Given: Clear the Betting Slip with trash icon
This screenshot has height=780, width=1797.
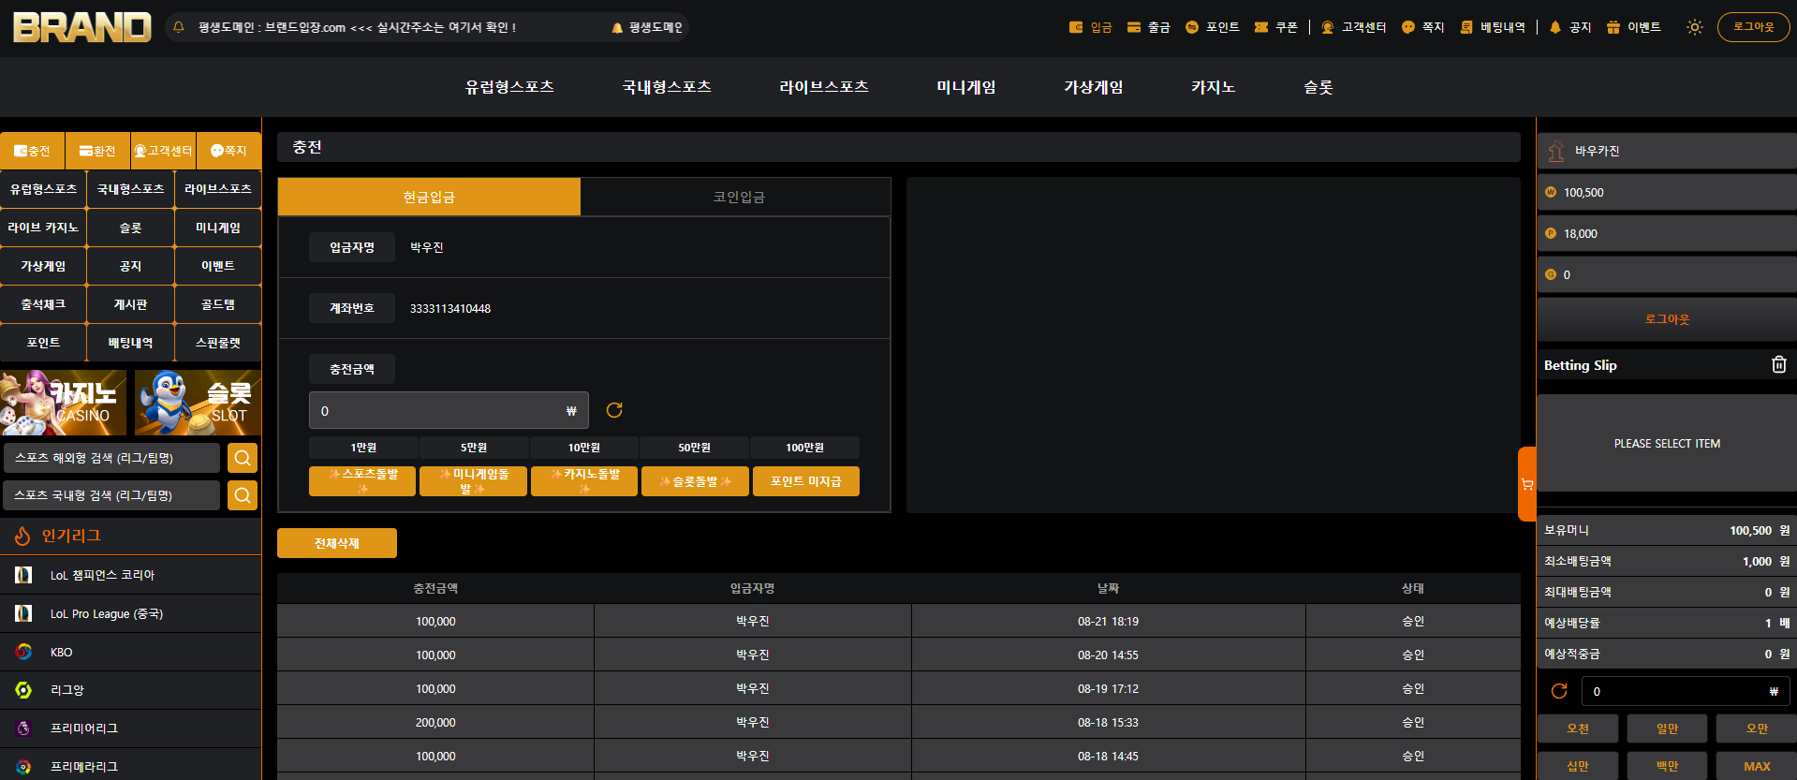Looking at the screenshot, I should [1779, 364].
